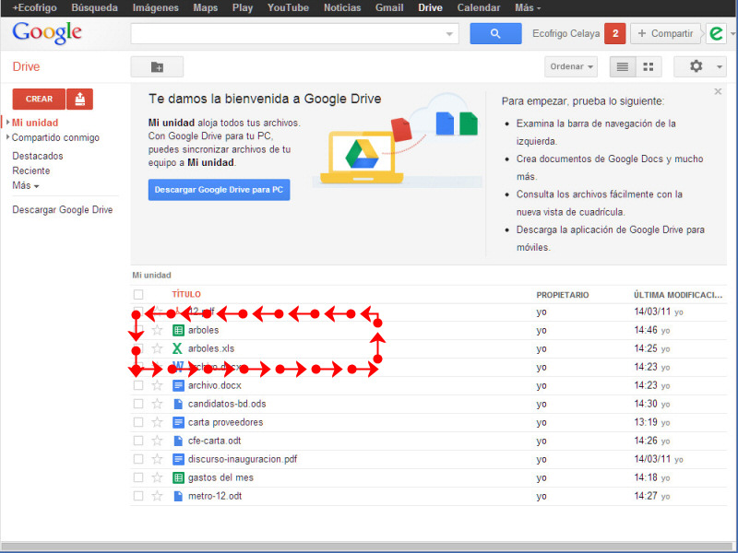The width and height of the screenshot is (738, 553).
Task: Click file icon of candidatos-bd.ods
Action: point(178,404)
